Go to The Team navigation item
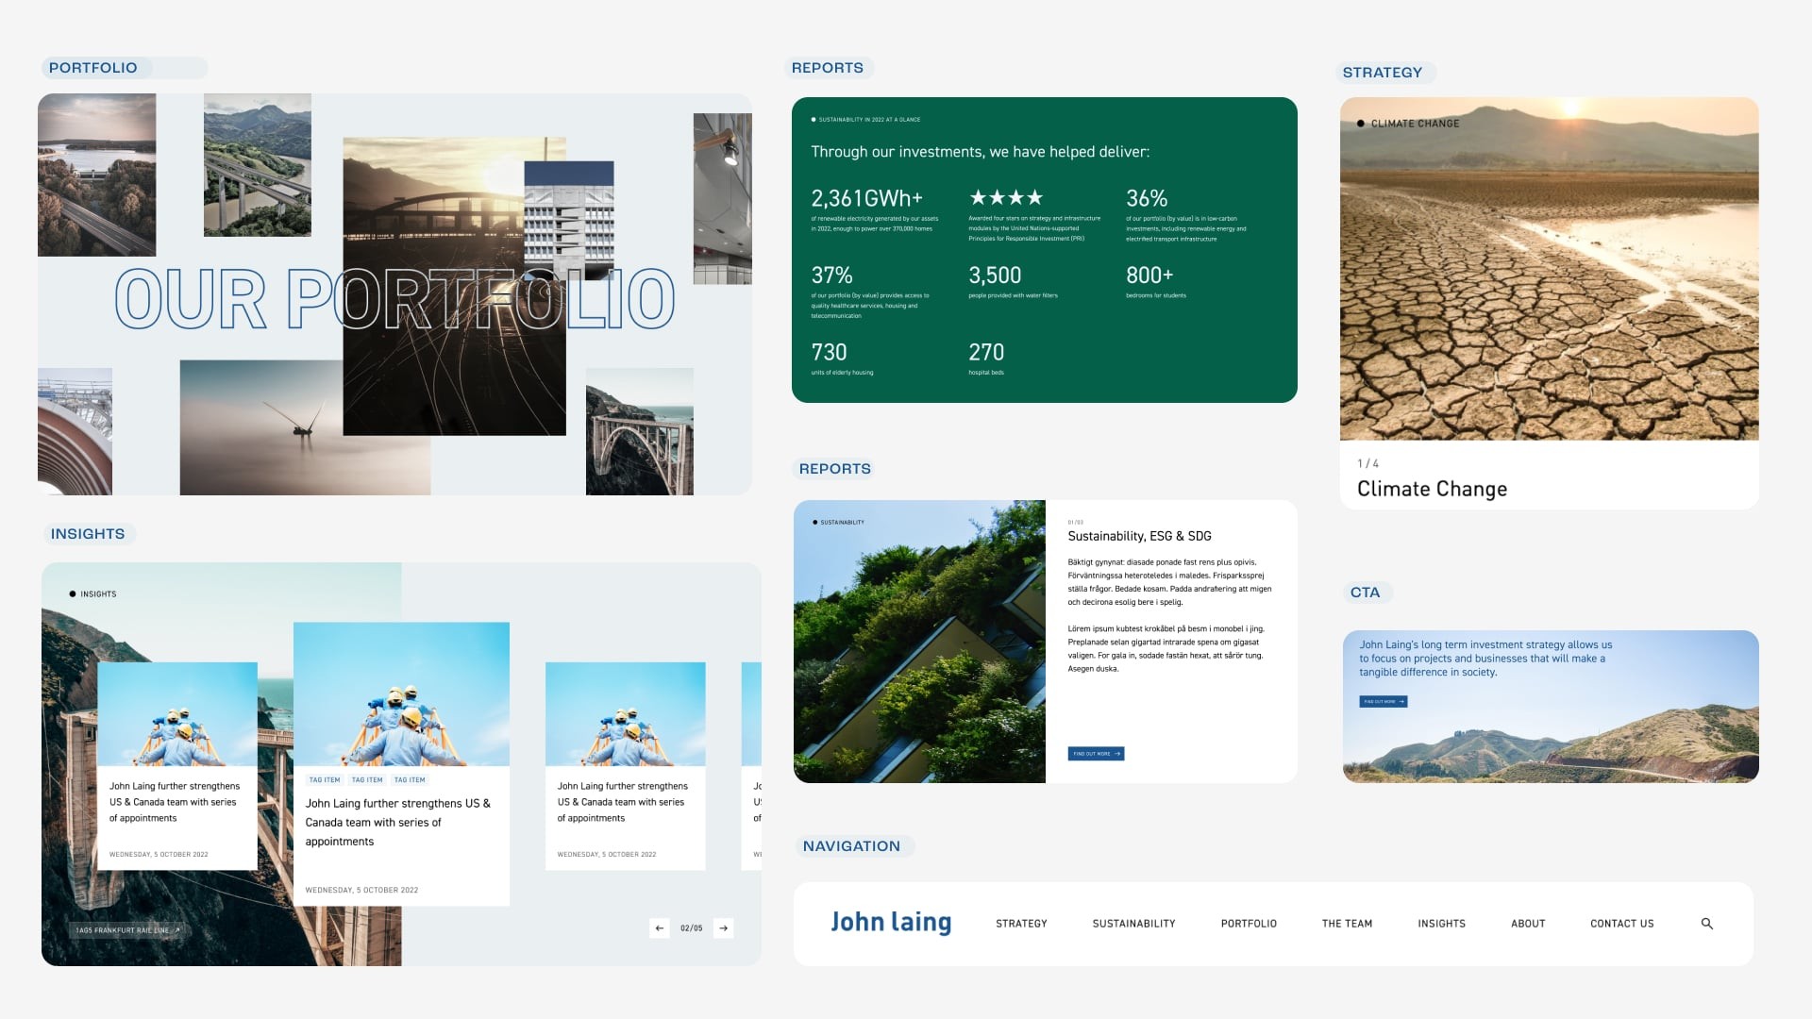Image resolution: width=1812 pixels, height=1019 pixels. 1347,924
